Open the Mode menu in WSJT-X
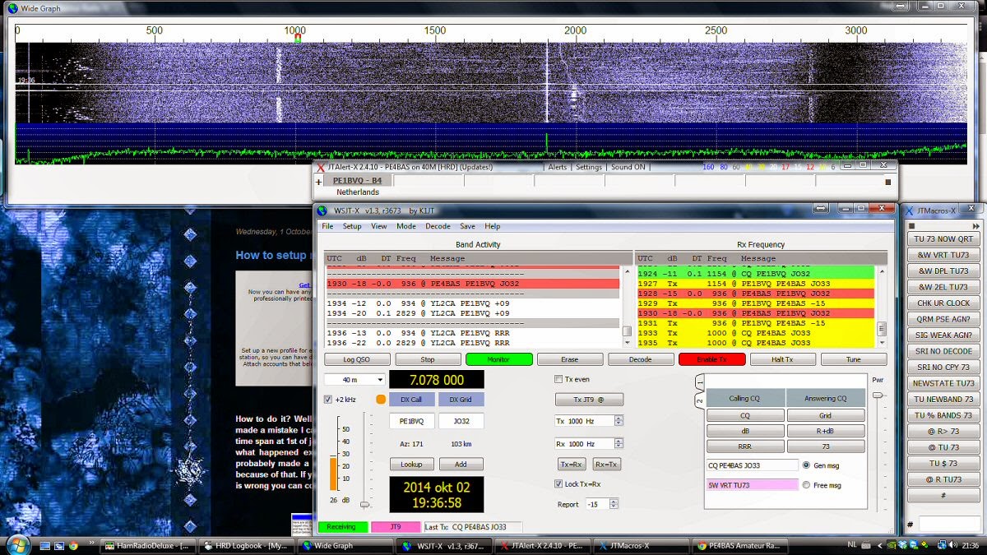 [x=406, y=226]
